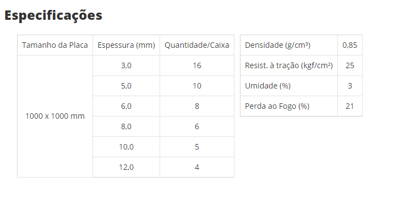The width and height of the screenshot is (405, 199).
Task: Click the Resist. à tração label
Action: (289, 65)
